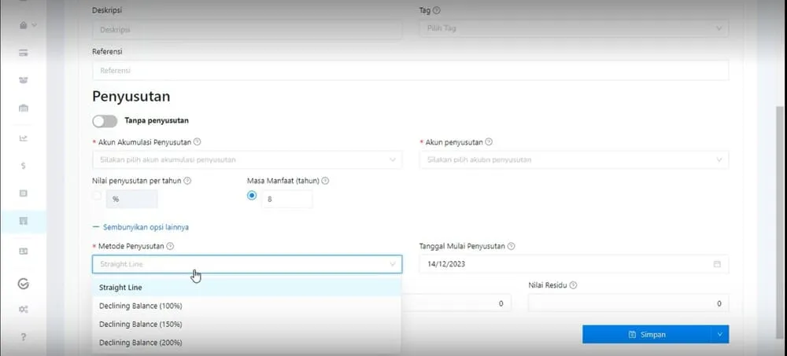The width and height of the screenshot is (787, 356).
Task: Click help icon beside Tanggal Mulai Penyusutan
Action: pos(511,246)
